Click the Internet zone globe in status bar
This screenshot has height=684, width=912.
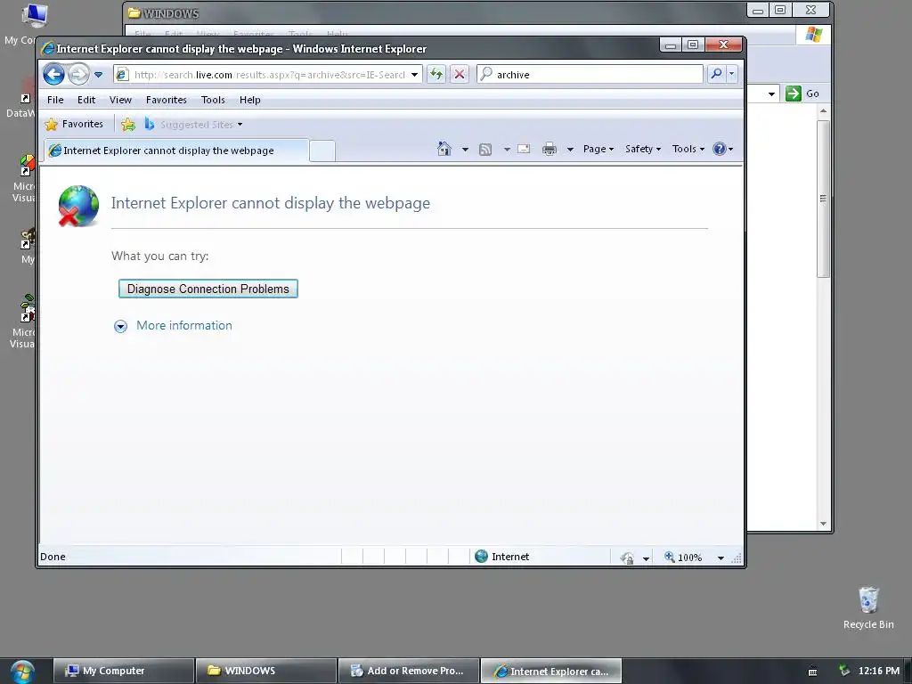click(x=481, y=557)
